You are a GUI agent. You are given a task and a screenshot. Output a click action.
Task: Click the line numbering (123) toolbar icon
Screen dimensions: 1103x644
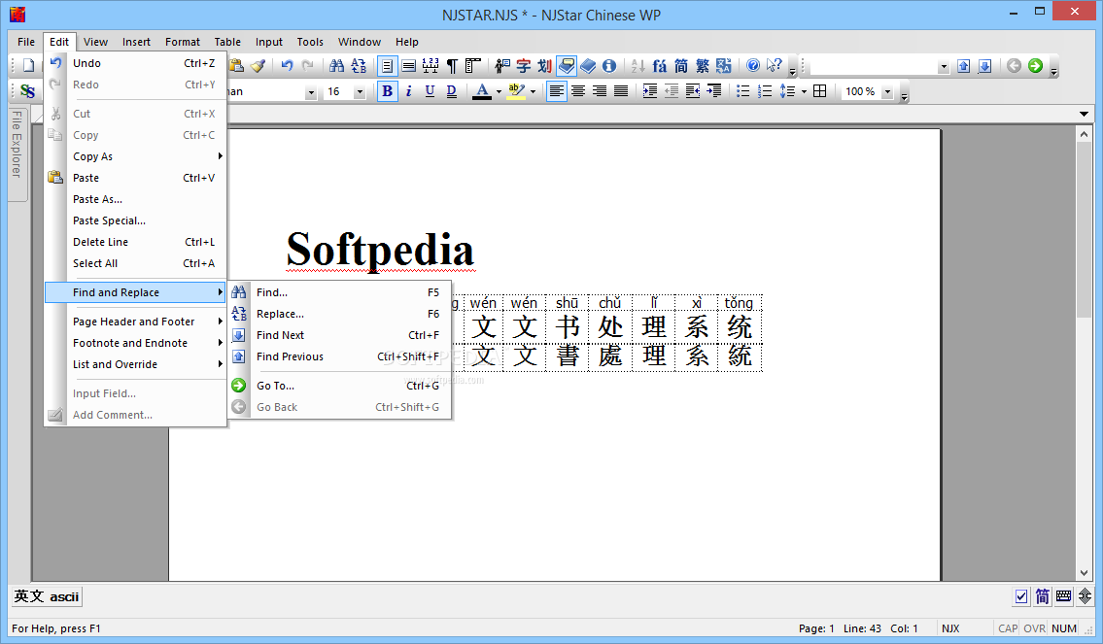(430, 66)
